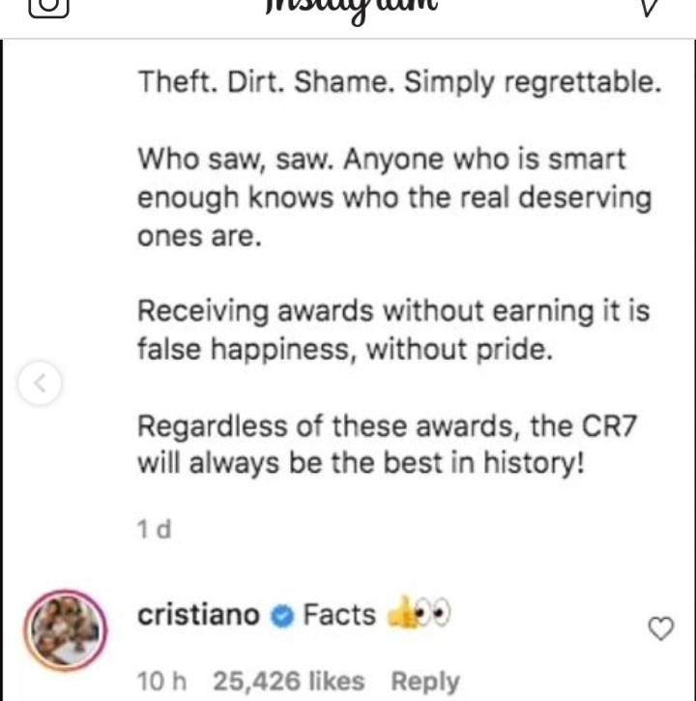The width and height of the screenshot is (696, 701).
Task: Open the cristiano username link
Action: 198,615
